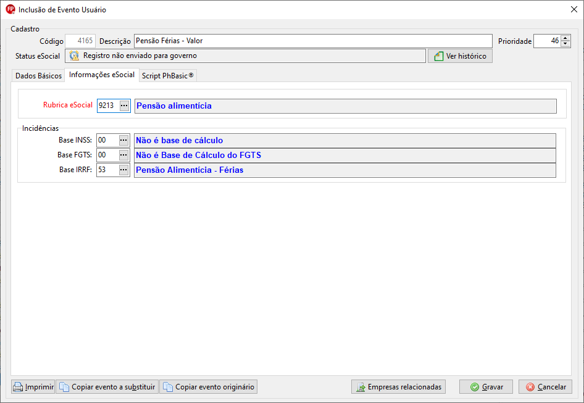Click the printer icon for Imprimir
This screenshot has width=584, height=403.
click(x=19, y=388)
